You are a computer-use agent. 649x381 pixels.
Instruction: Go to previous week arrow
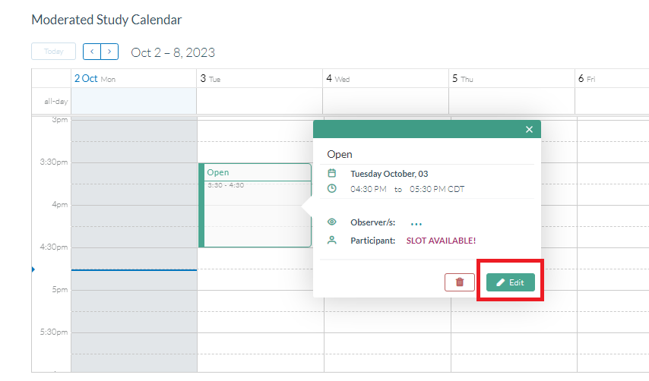pyautogui.click(x=92, y=52)
